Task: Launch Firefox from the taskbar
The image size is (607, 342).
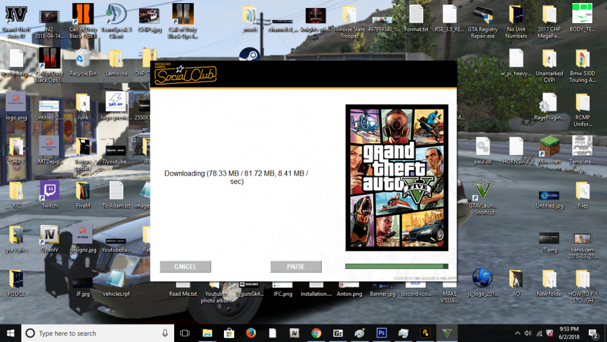Action: coord(251,333)
